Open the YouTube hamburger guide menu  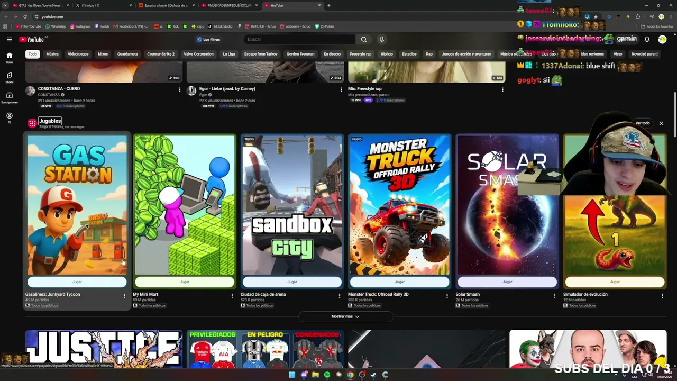pyautogui.click(x=10, y=39)
